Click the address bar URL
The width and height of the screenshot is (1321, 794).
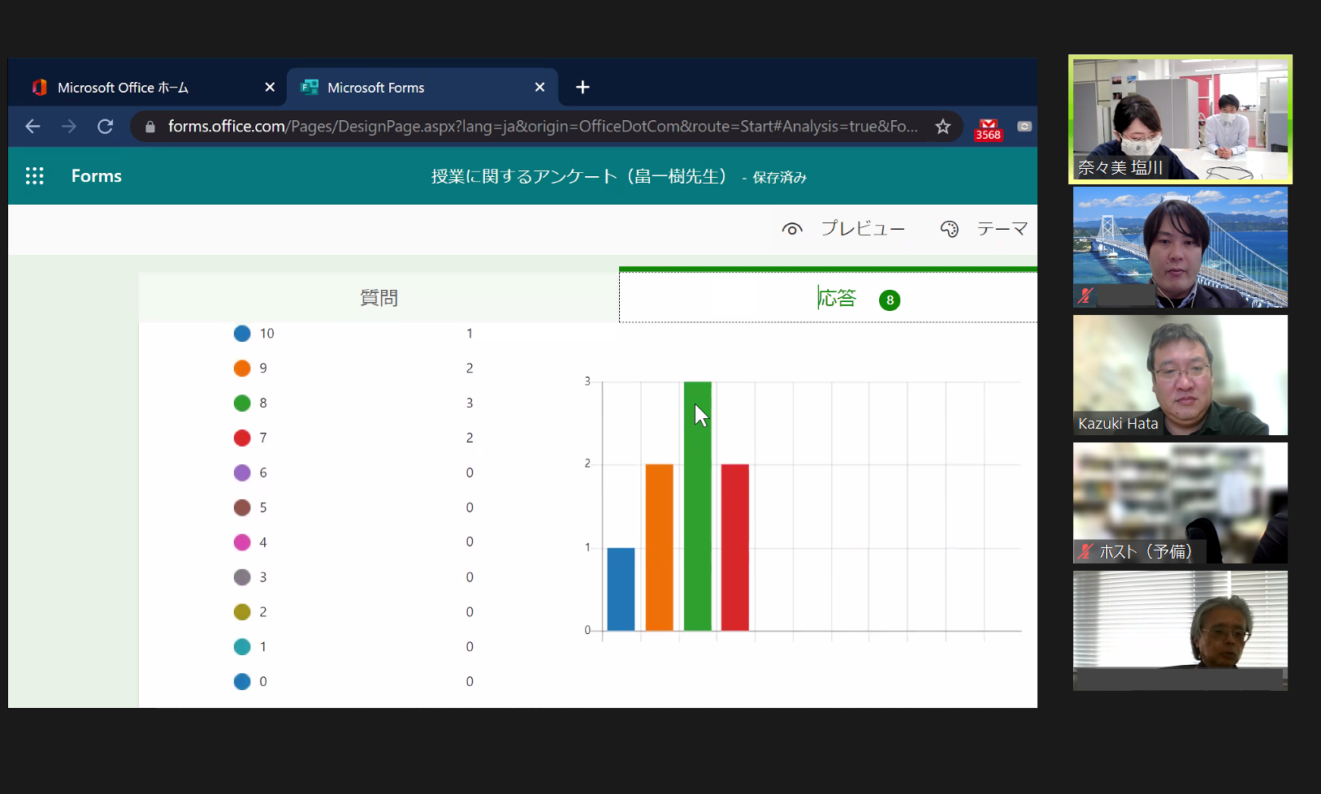click(542, 127)
